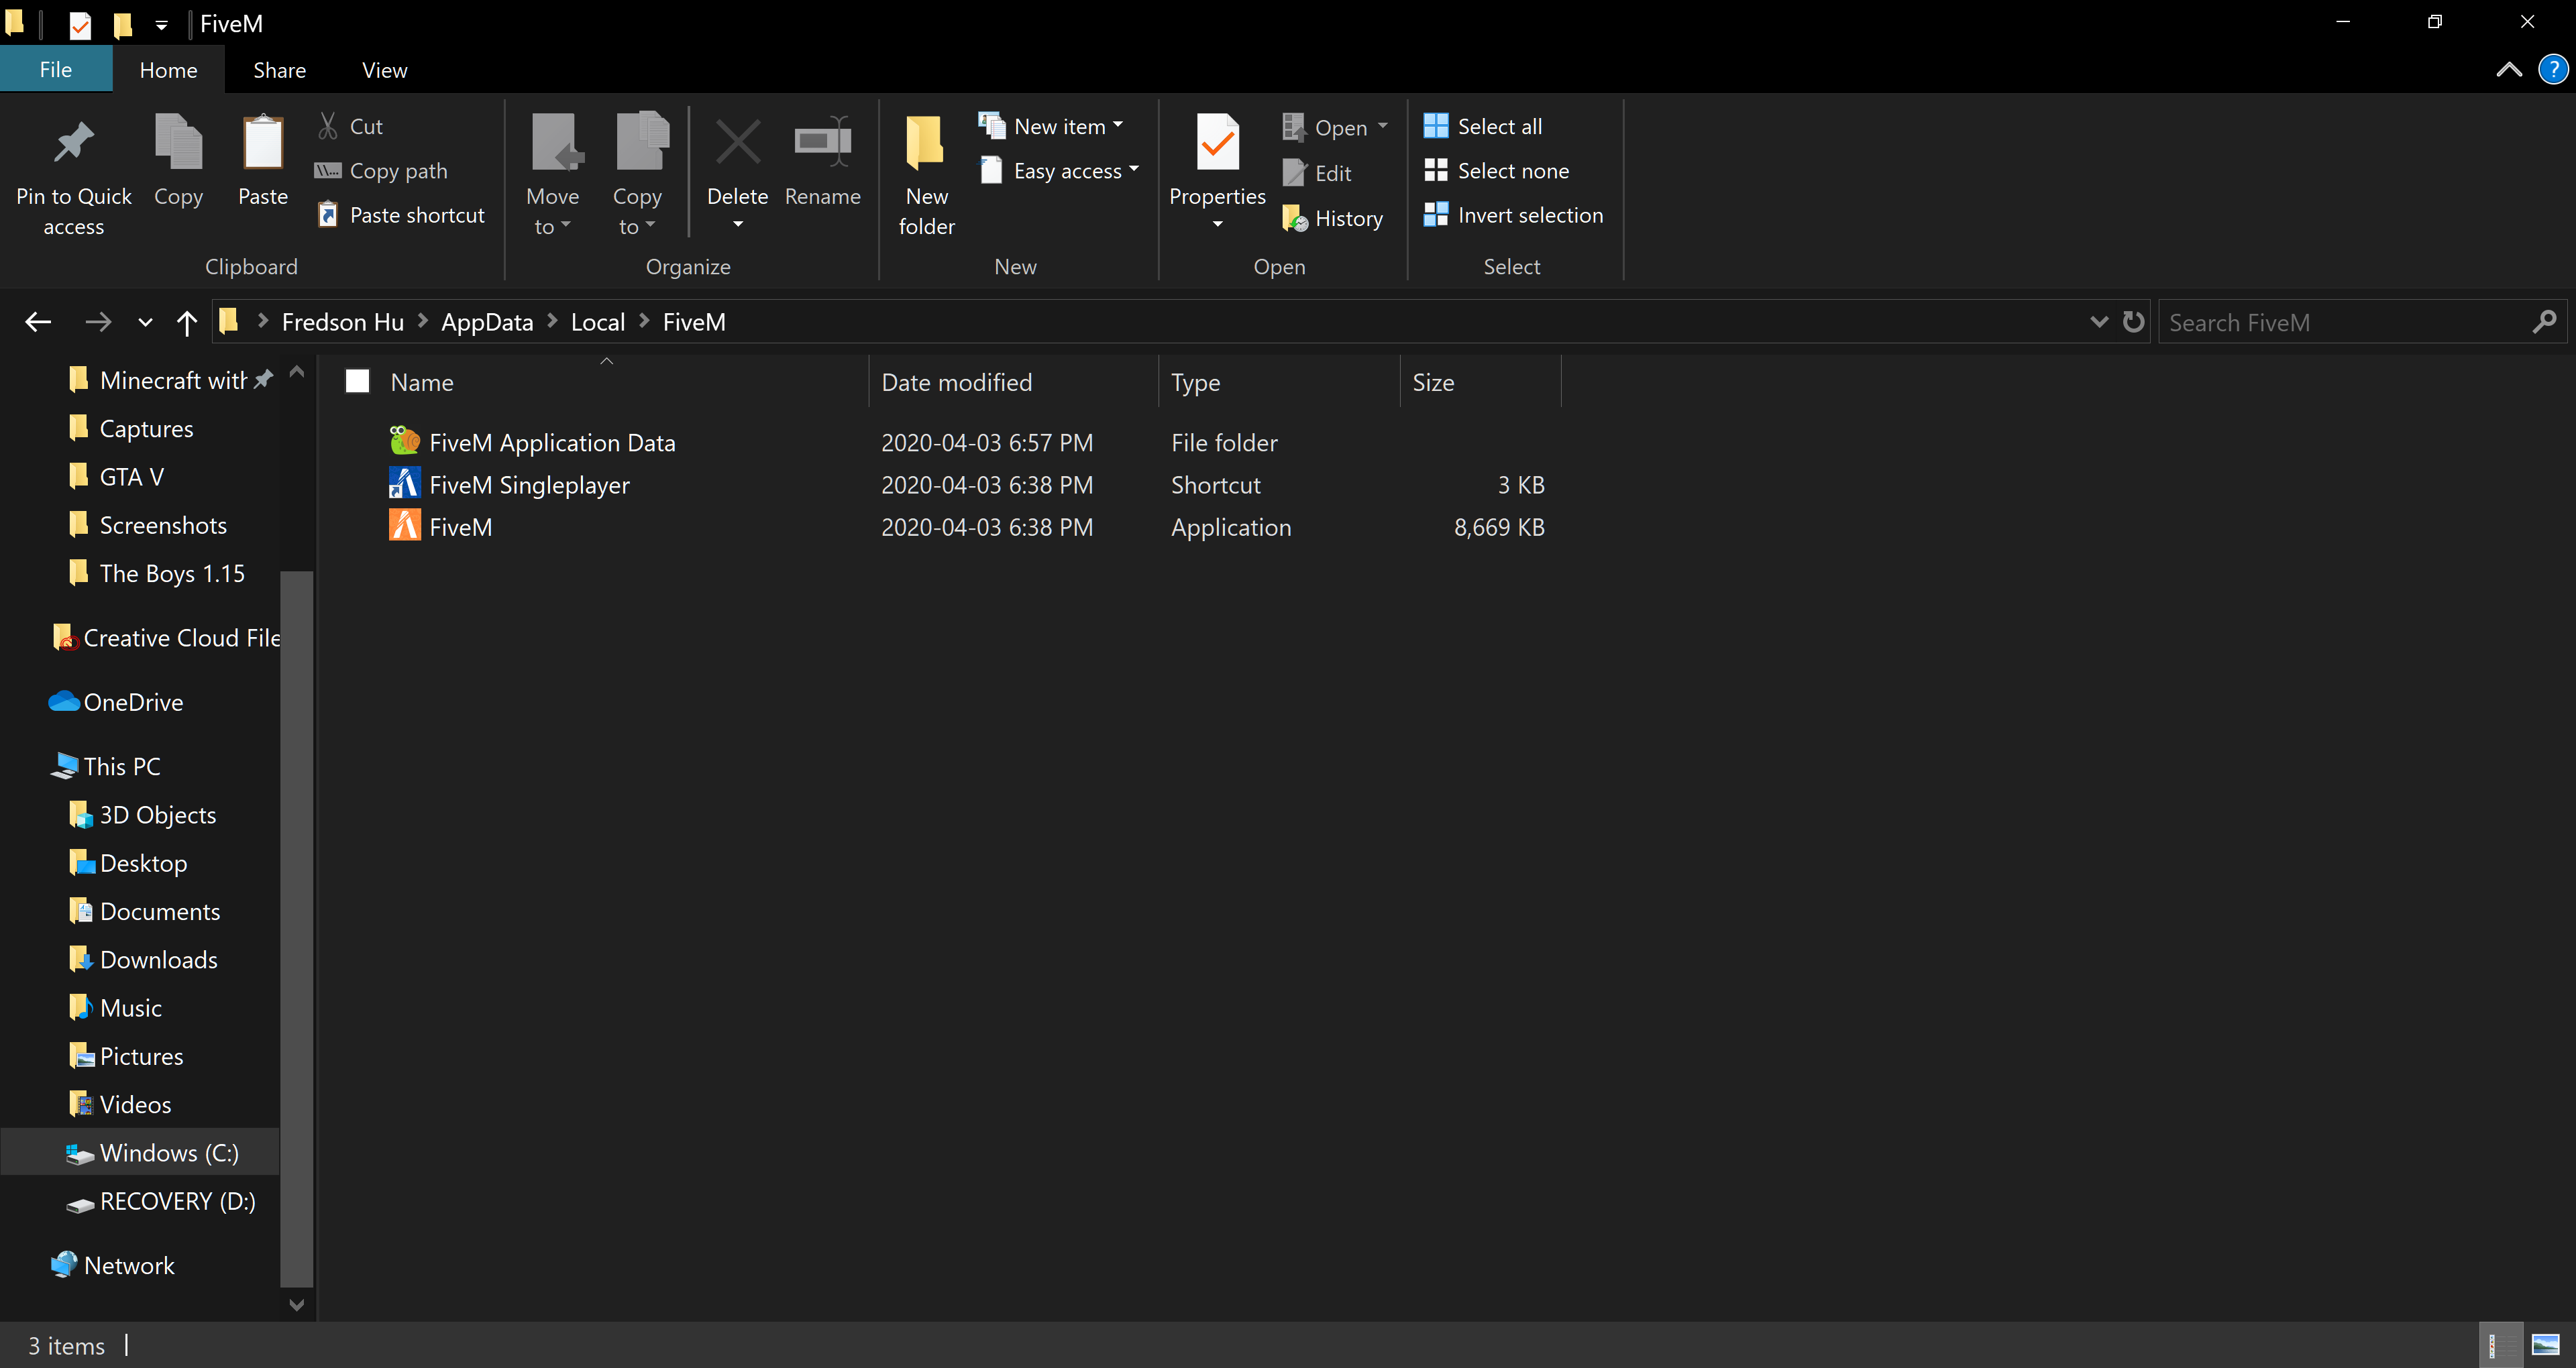Open recent locations dropdown chevron

pyautogui.click(x=145, y=322)
